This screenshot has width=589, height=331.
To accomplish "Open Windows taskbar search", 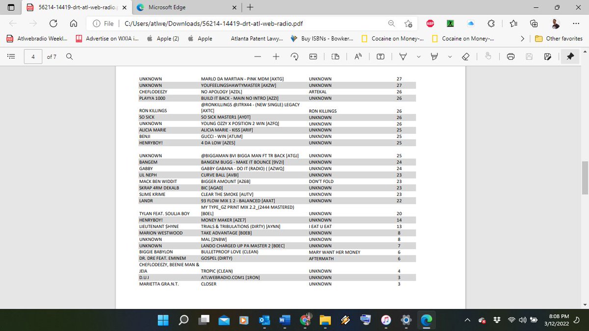I will (184, 320).
